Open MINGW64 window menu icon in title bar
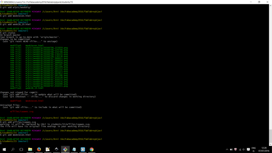This screenshot has width=272, height=153. tap(2, 2)
